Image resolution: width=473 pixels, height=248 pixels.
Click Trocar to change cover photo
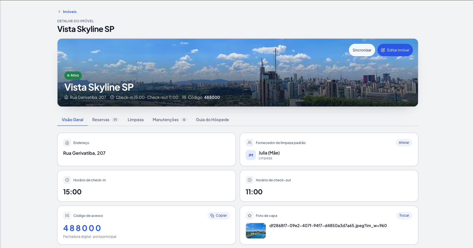(x=404, y=216)
